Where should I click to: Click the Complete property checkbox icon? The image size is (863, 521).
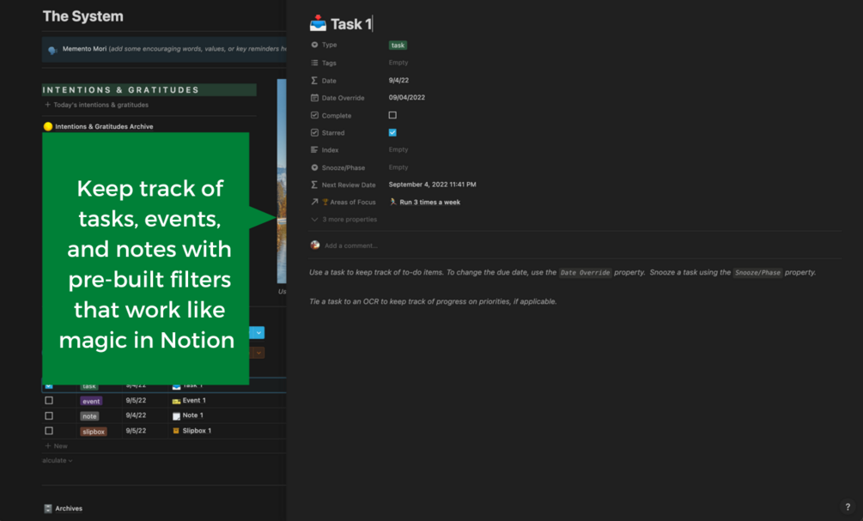[x=314, y=116]
